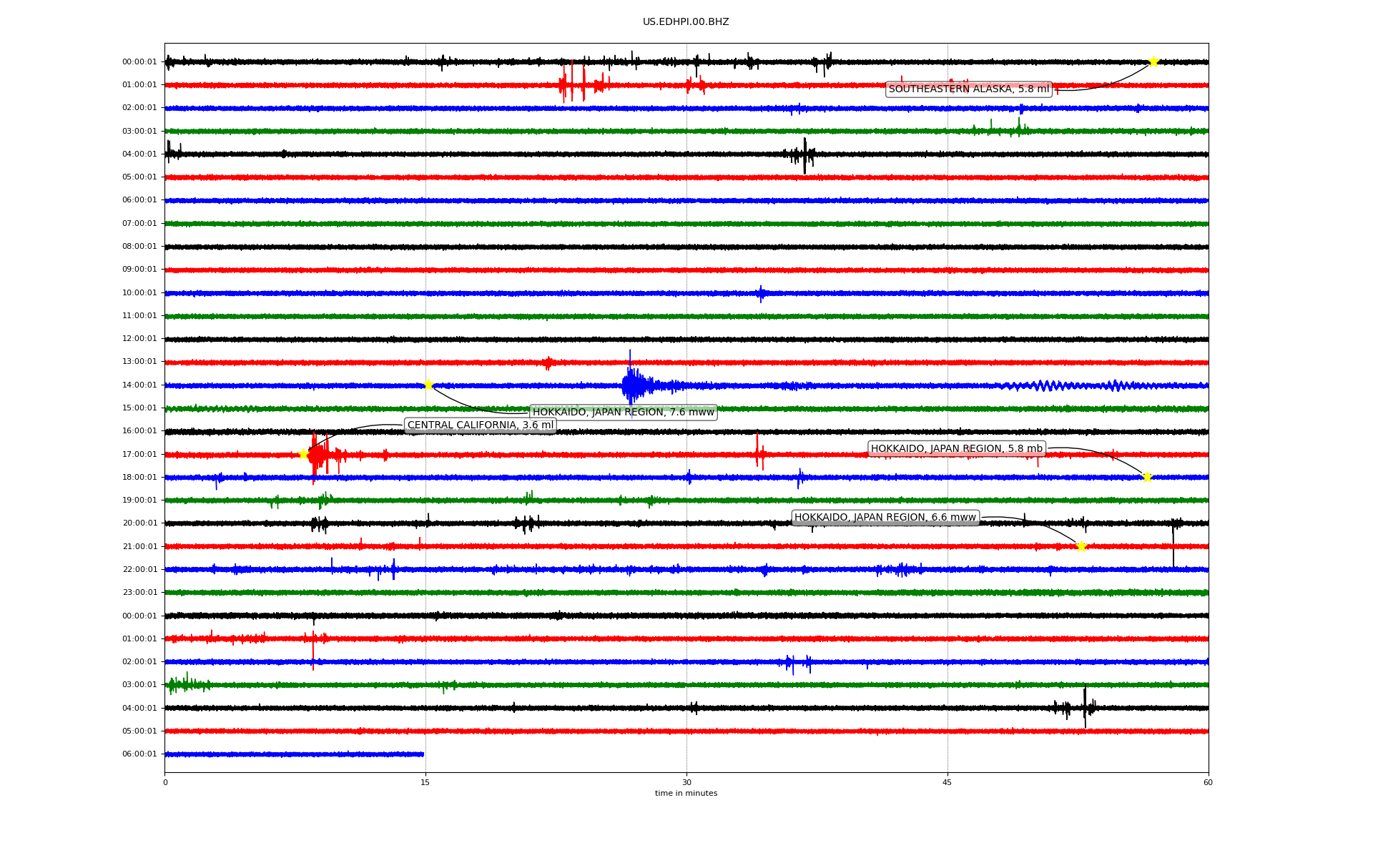Select the HOKKAIDO, JAPAN REGION, 7.6 mww label

(623, 413)
